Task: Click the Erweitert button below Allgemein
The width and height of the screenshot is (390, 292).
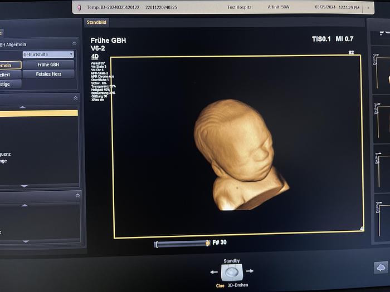Action: point(11,75)
